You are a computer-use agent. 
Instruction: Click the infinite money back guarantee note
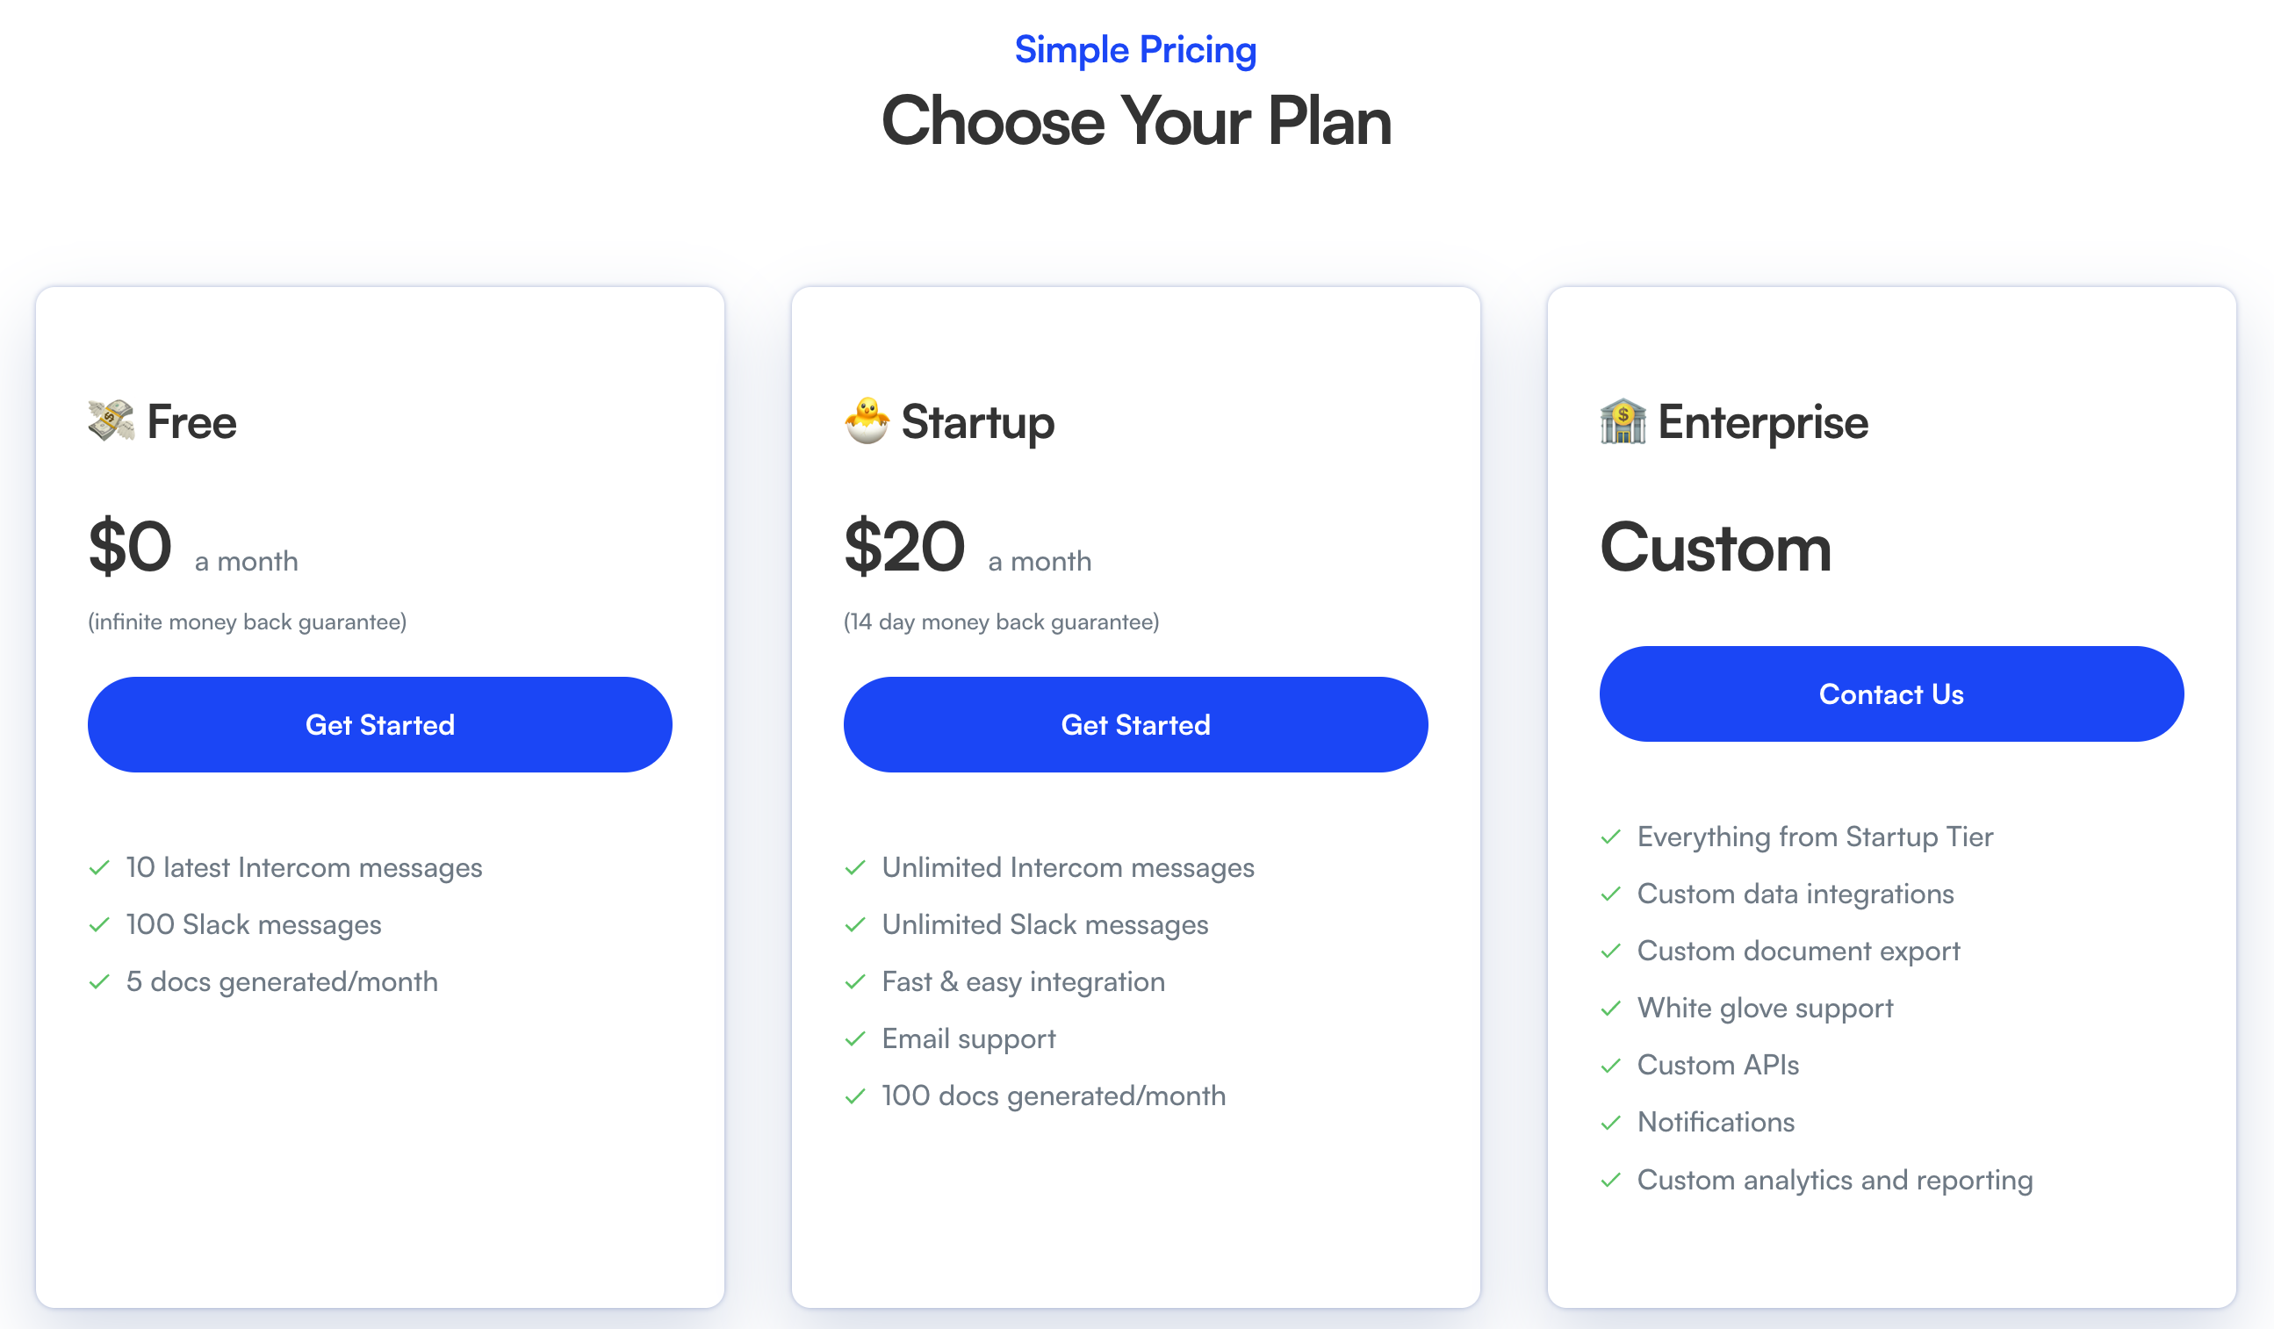[x=248, y=622]
